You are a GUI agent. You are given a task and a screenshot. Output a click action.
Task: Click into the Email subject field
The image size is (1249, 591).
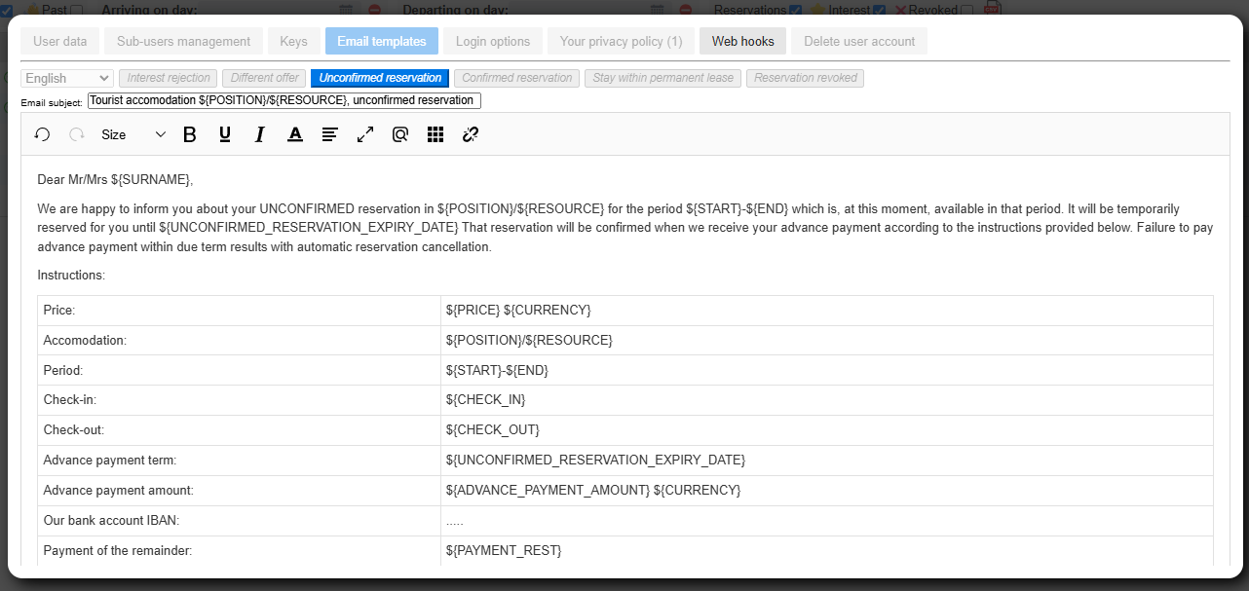284,100
